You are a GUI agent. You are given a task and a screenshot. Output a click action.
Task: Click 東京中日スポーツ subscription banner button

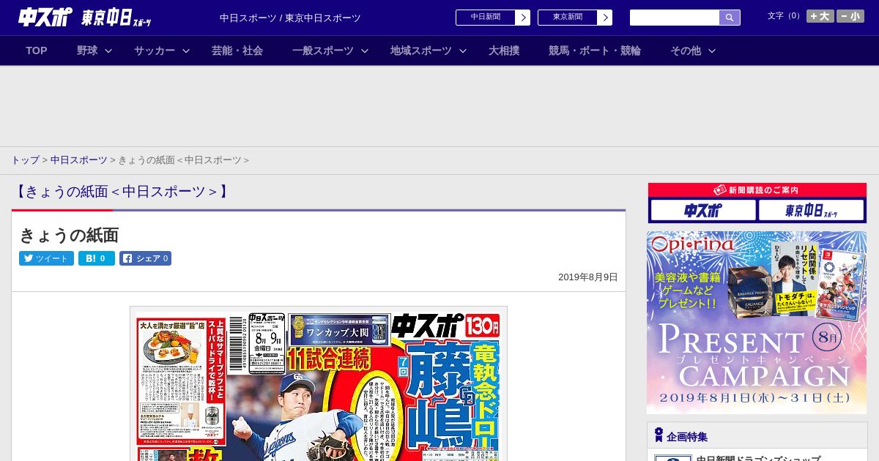[x=812, y=211]
